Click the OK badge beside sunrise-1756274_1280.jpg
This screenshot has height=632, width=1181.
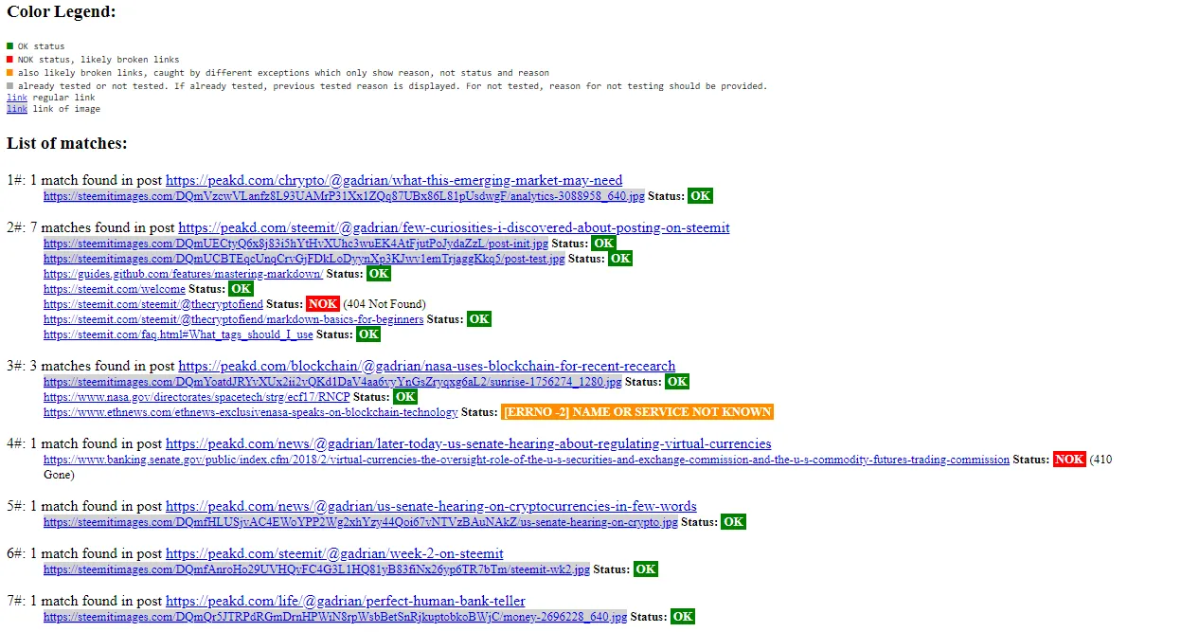click(677, 382)
